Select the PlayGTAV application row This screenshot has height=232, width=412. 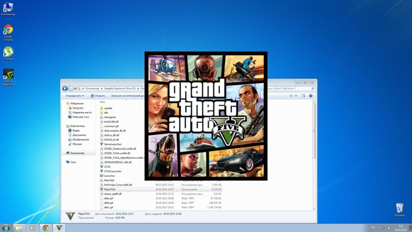tap(160, 189)
